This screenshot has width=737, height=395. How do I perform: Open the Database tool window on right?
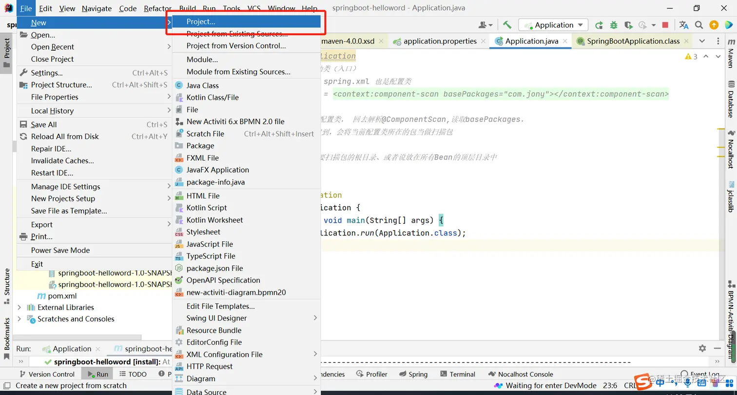731,100
